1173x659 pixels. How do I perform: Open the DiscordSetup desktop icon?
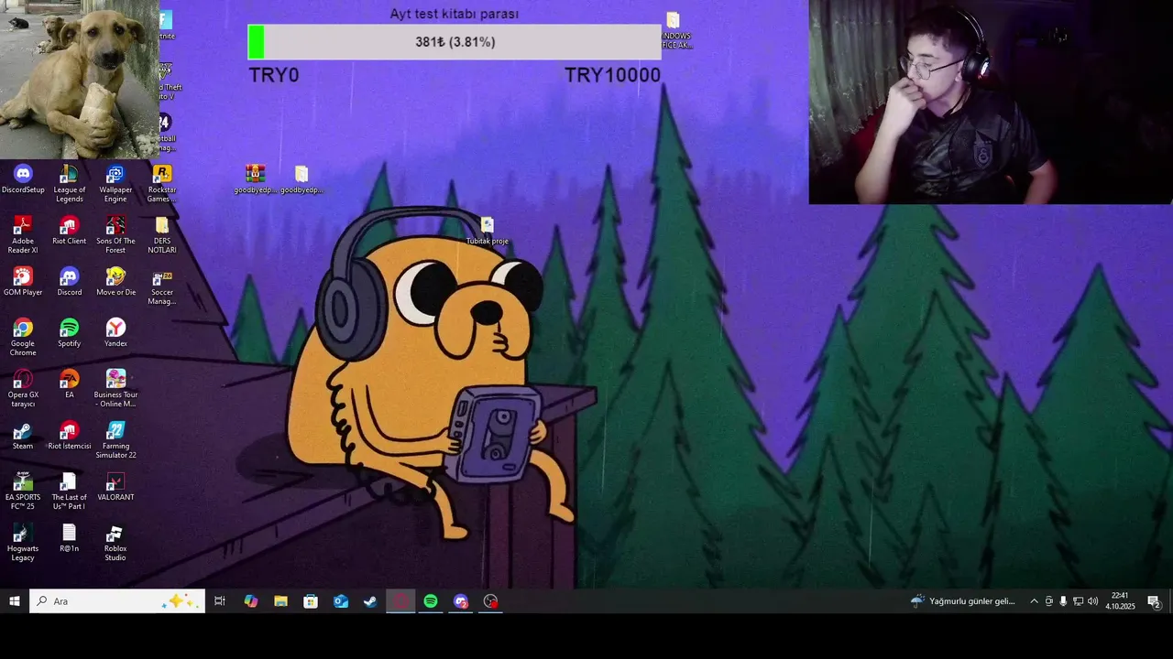point(23,179)
